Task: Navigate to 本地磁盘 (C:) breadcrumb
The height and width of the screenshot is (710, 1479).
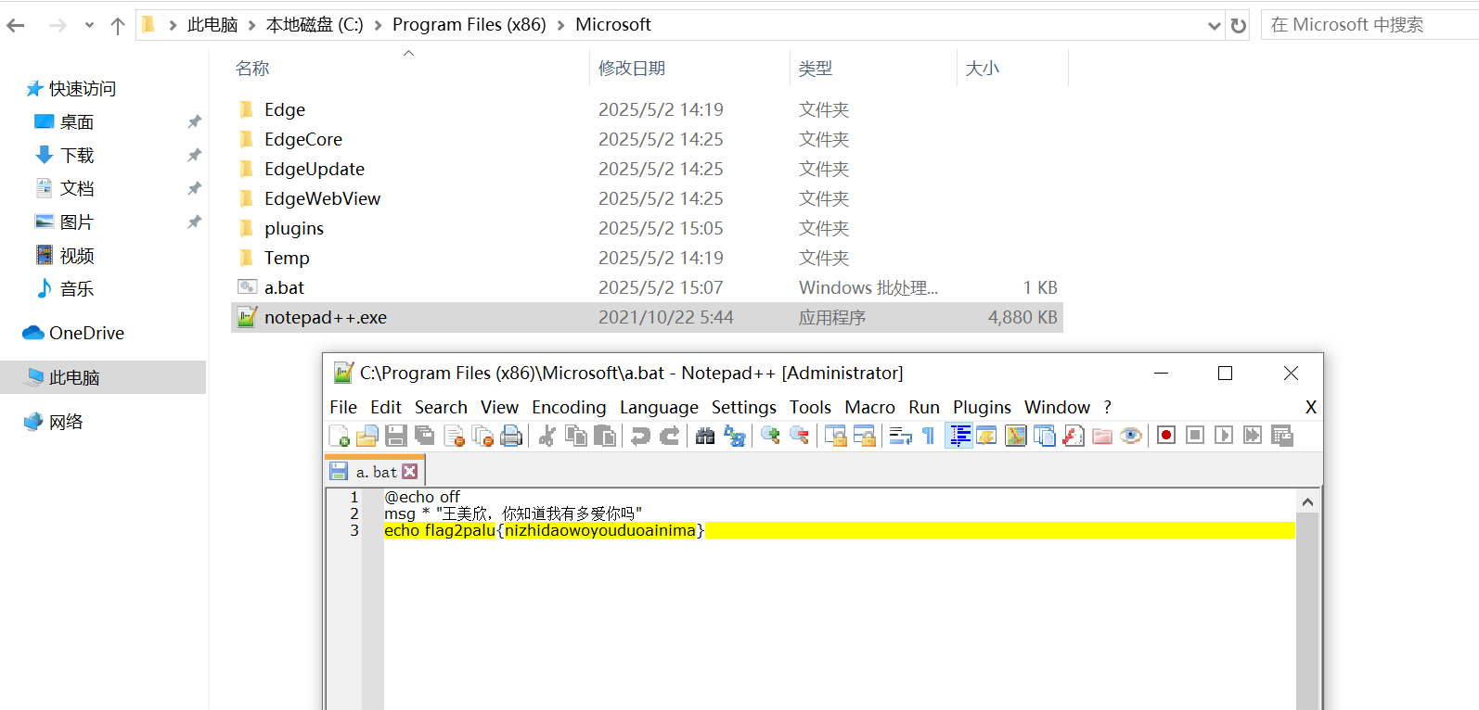Action: pyautogui.click(x=315, y=25)
